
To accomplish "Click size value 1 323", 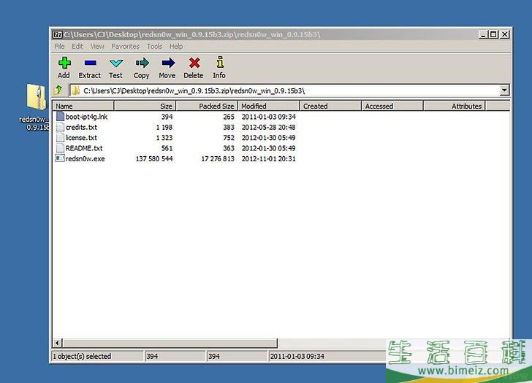I will pos(164,137).
